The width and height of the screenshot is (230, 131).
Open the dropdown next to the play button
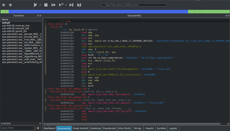point(40,5)
